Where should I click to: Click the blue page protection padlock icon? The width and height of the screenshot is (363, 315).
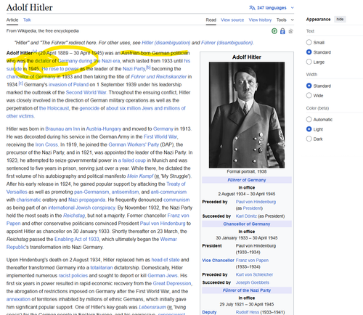[x=282, y=31]
